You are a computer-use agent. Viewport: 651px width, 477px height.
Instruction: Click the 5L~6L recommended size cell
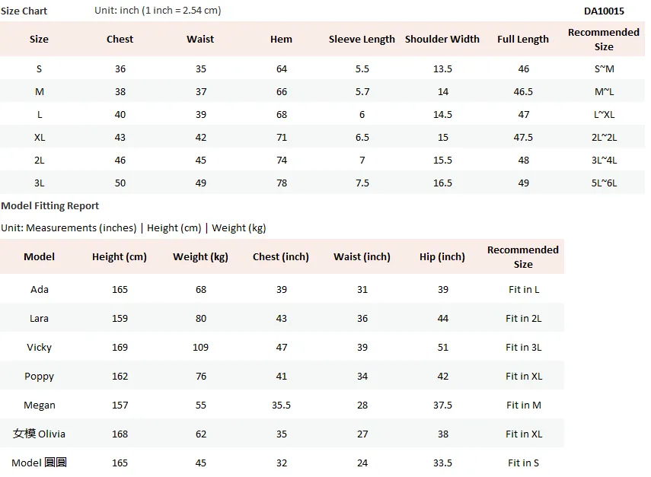[x=604, y=183]
